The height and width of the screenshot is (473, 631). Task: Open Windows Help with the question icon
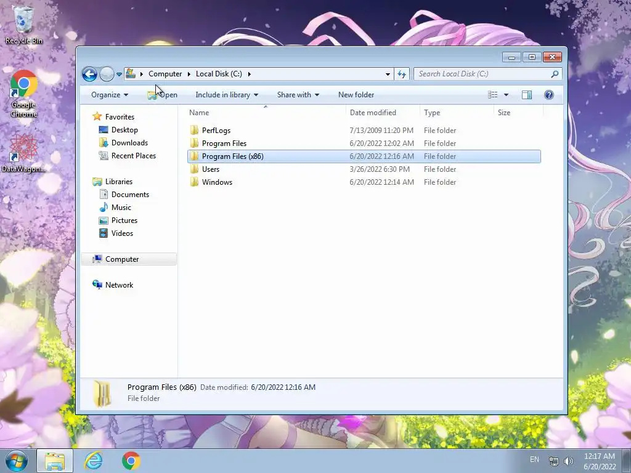pyautogui.click(x=548, y=95)
